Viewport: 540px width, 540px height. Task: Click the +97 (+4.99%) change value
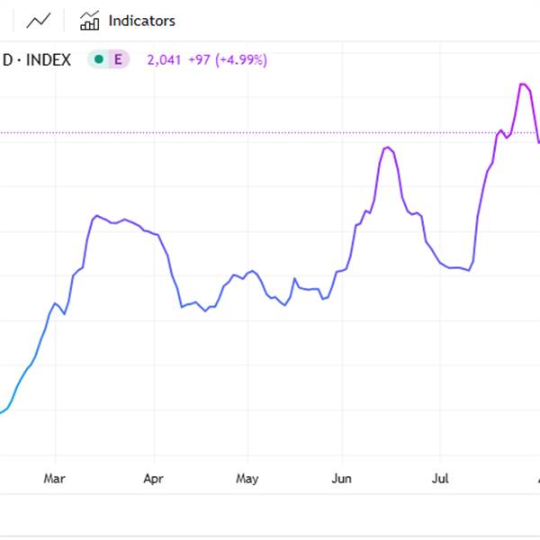pos(228,60)
